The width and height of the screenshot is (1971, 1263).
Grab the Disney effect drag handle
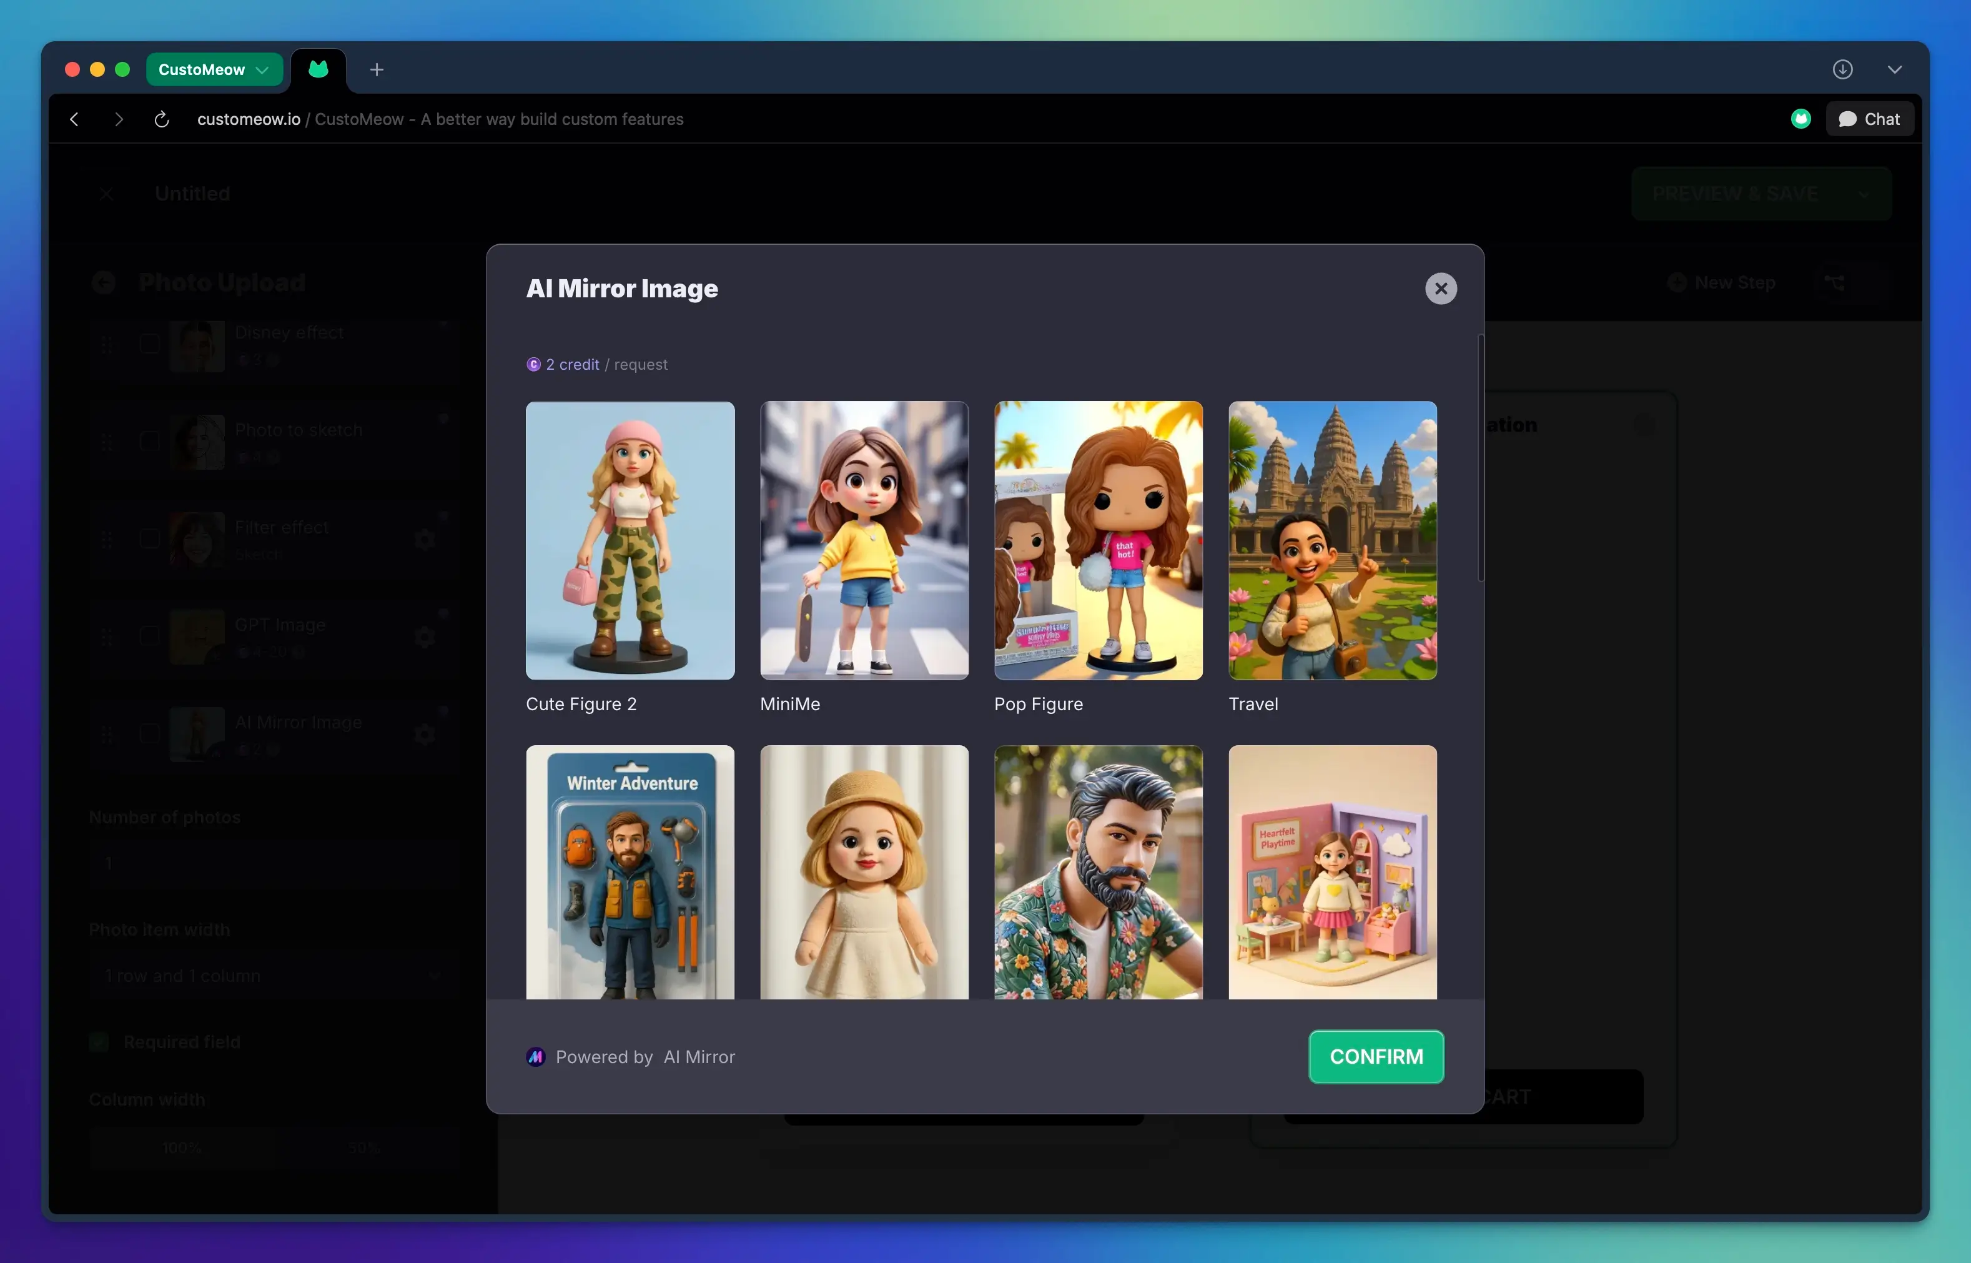107,345
